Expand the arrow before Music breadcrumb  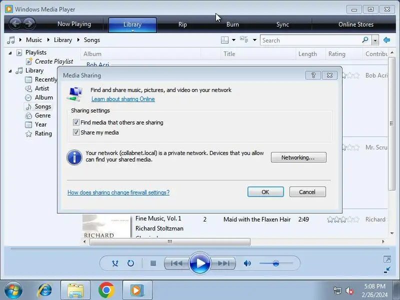point(20,40)
